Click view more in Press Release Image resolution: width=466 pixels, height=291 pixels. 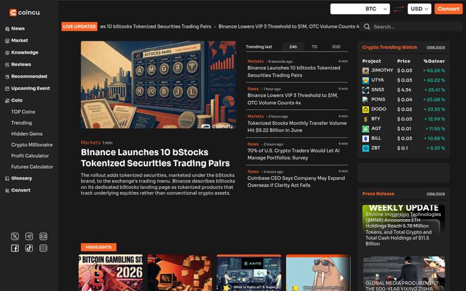[x=436, y=193]
